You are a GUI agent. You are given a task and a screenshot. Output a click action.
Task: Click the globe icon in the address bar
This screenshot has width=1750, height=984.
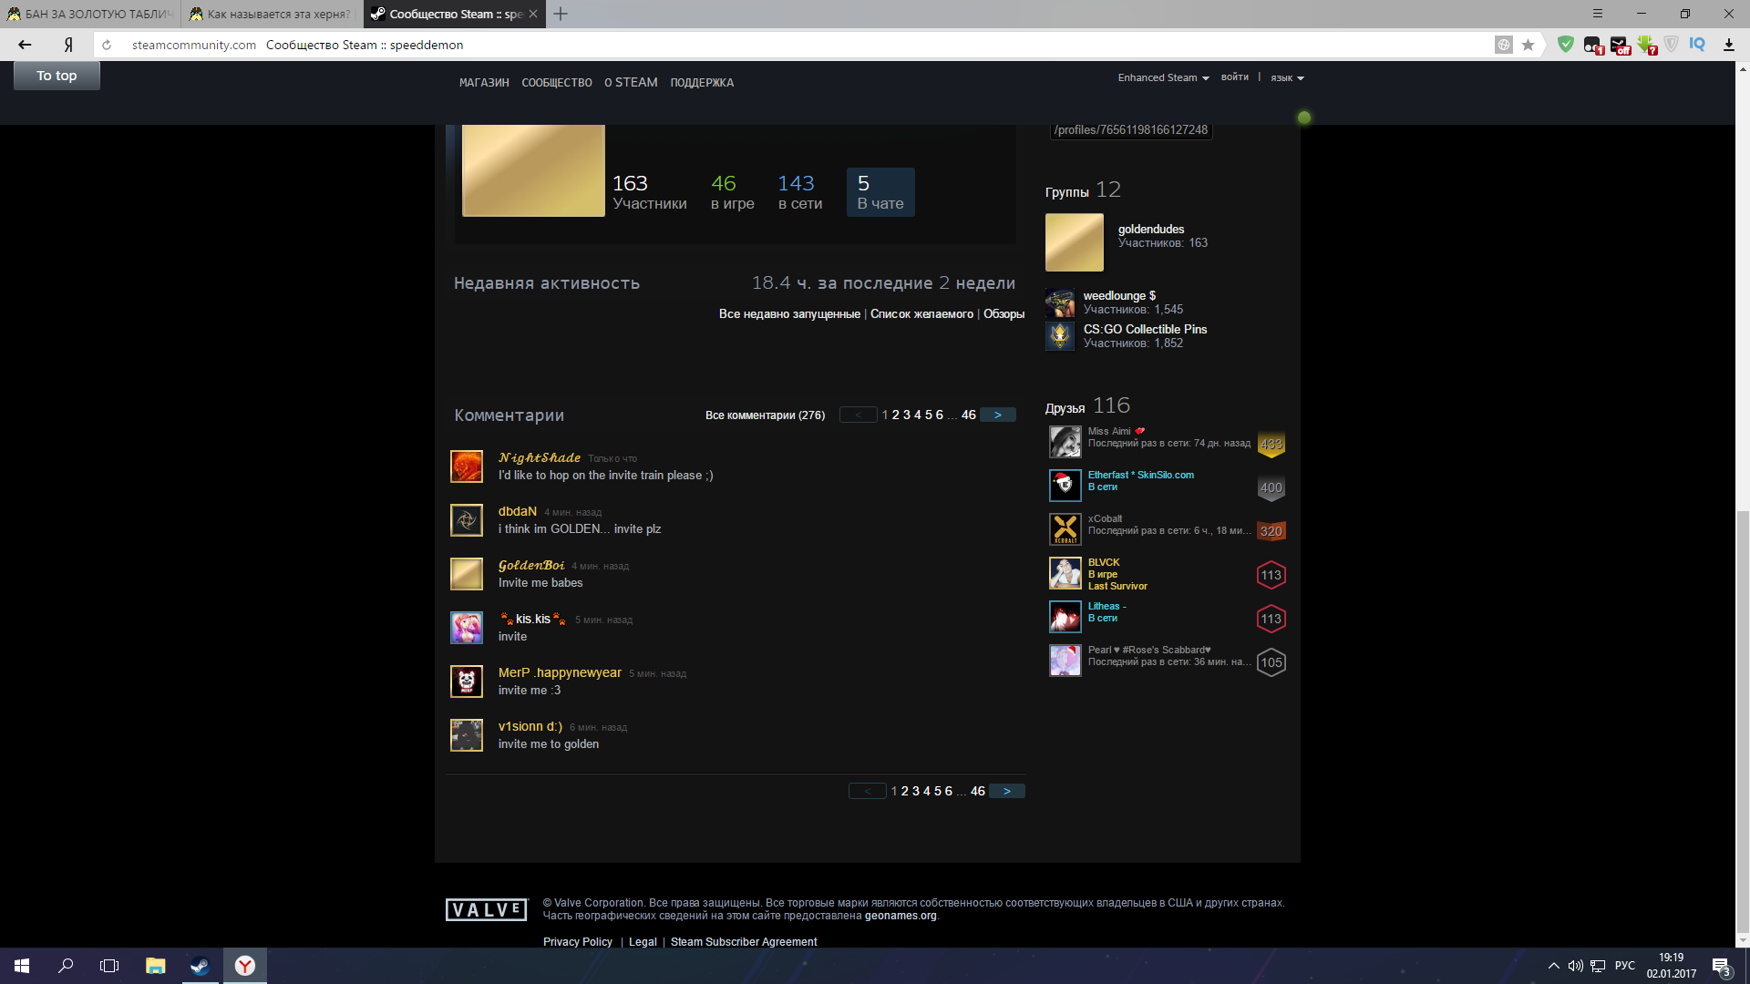point(1504,45)
